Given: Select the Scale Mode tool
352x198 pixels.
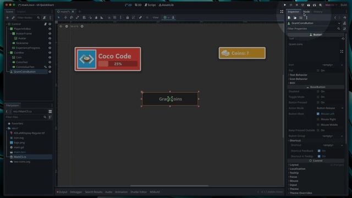Looking at the screenshot, I should click(77, 18).
